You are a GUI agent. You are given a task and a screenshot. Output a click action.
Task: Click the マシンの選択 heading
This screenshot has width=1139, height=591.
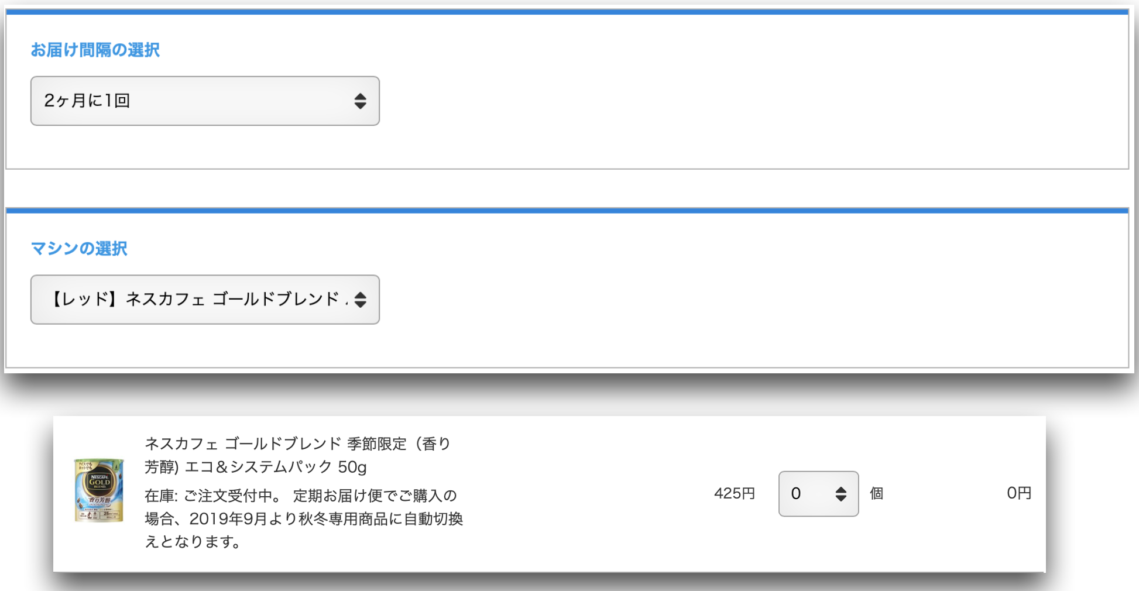(x=79, y=249)
